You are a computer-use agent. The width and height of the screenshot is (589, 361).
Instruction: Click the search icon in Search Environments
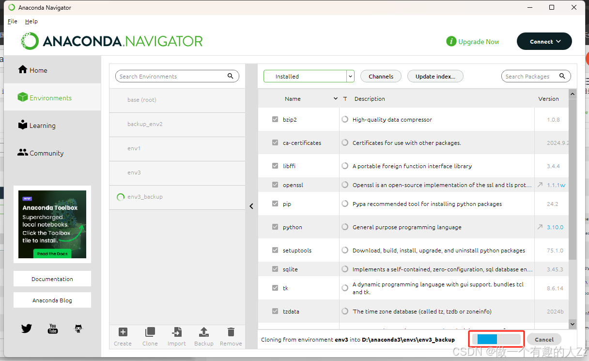(x=231, y=76)
